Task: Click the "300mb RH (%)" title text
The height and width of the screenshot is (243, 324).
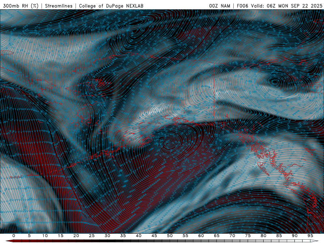Action: click(21, 6)
